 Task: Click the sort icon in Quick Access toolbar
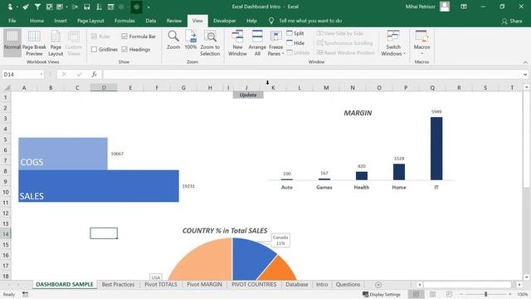coord(99,7)
